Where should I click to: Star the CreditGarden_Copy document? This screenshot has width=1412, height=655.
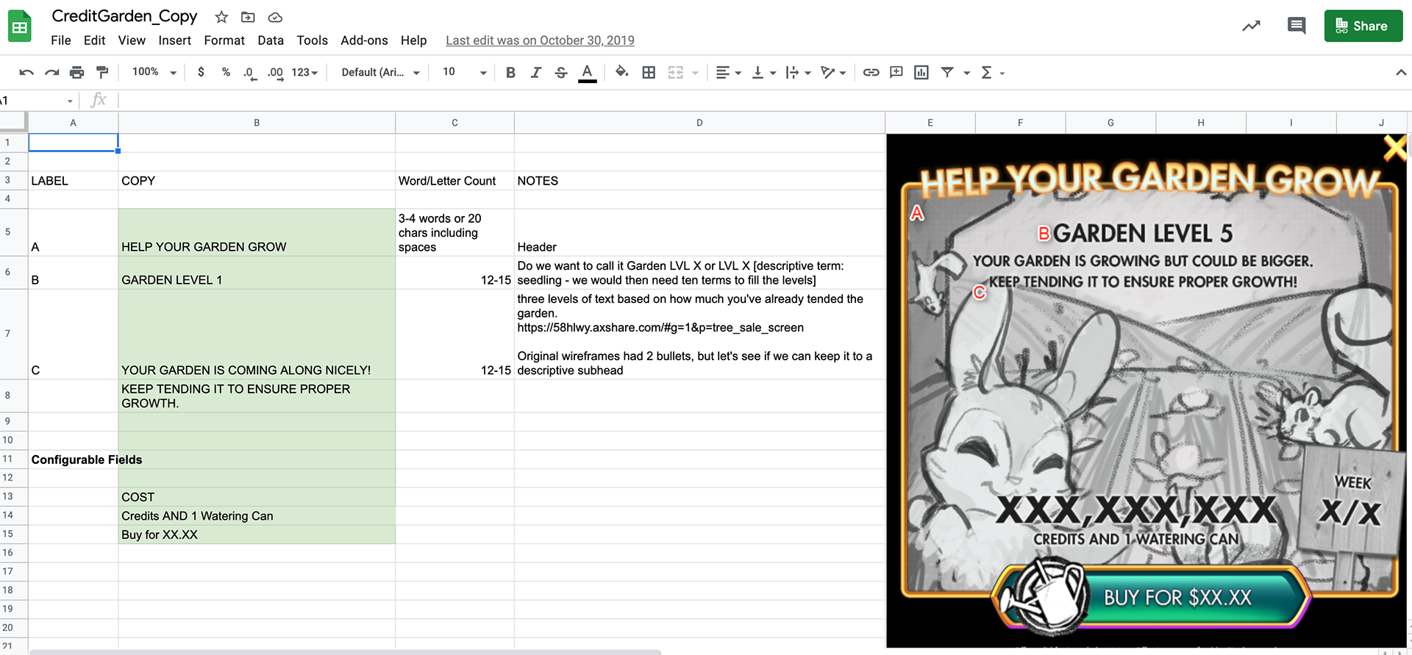tap(221, 17)
